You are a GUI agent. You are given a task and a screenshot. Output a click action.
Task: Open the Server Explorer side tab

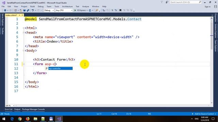(x=2, y=20)
